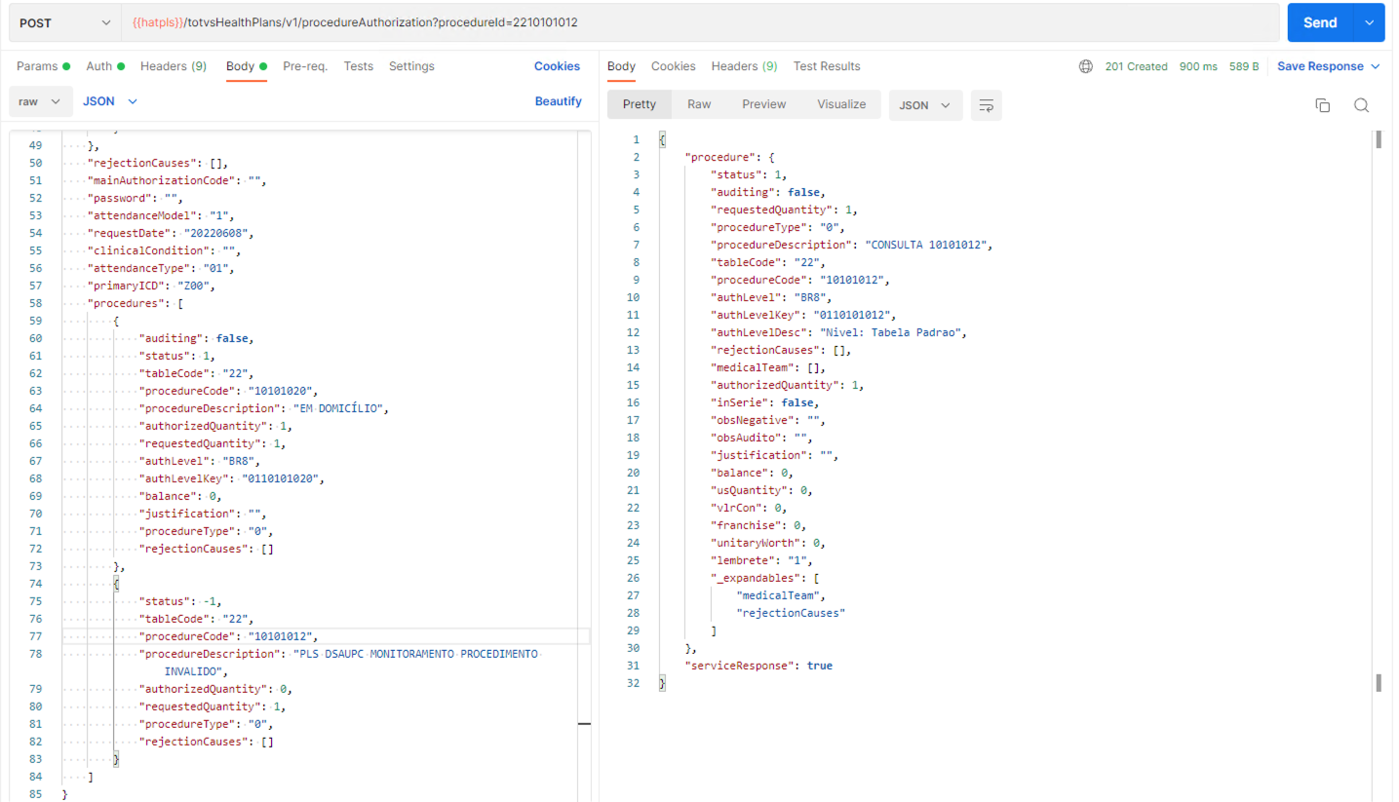Open the response Cookies tab

pos(674,66)
